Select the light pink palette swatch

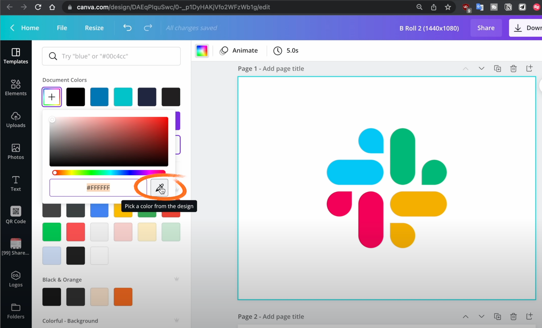click(x=123, y=232)
